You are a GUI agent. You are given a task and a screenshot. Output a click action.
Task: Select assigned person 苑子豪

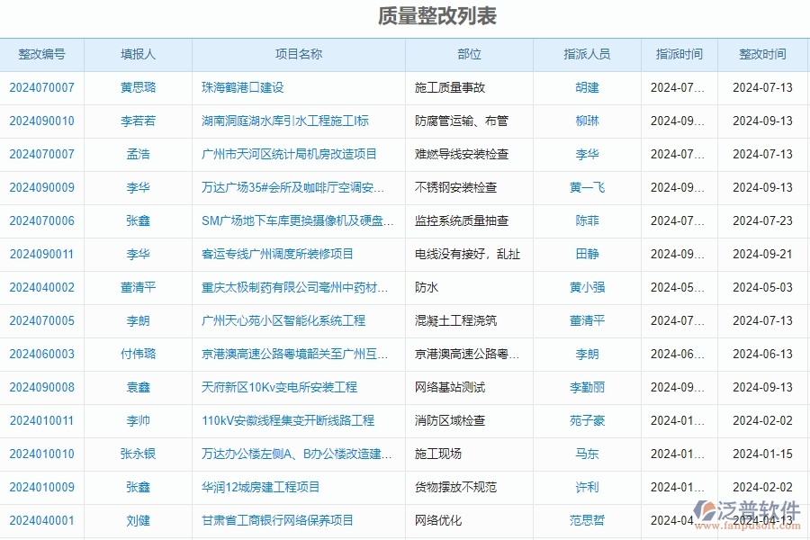(587, 420)
